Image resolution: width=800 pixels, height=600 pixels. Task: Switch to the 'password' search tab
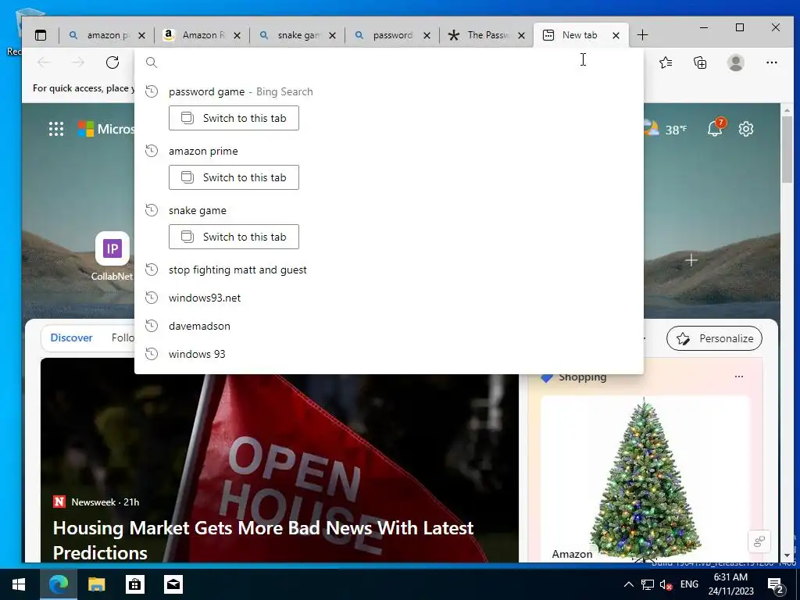point(391,35)
